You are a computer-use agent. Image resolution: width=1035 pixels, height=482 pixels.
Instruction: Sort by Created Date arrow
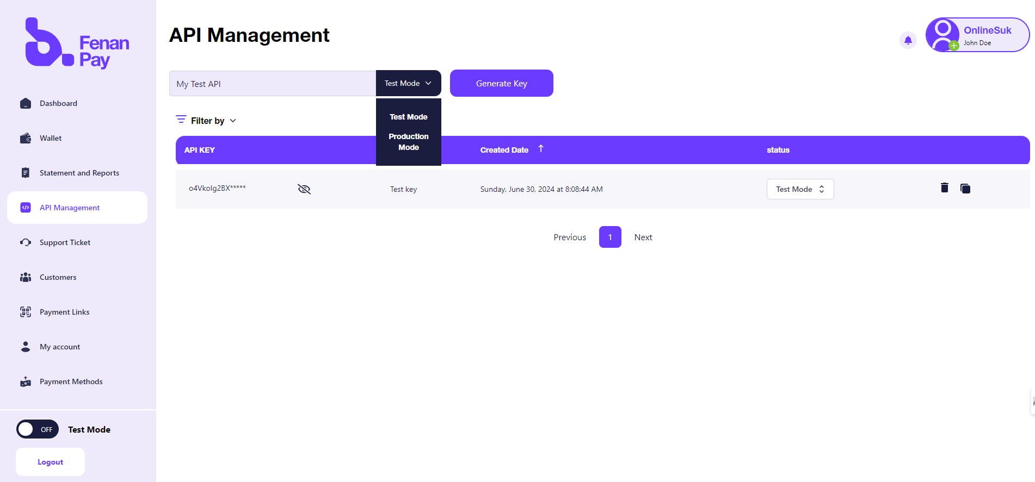tap(541, 148)
